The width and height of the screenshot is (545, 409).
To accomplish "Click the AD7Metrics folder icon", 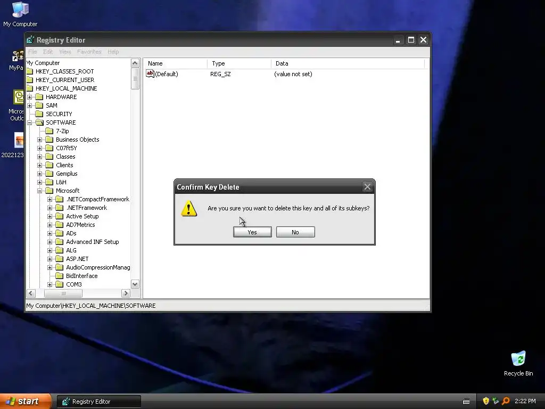I will 60,225.
